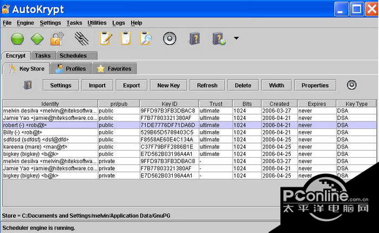Screen dimensions: 379x233
Task: Sort by the Key ID column header
Action: click(x=169, y=104)
